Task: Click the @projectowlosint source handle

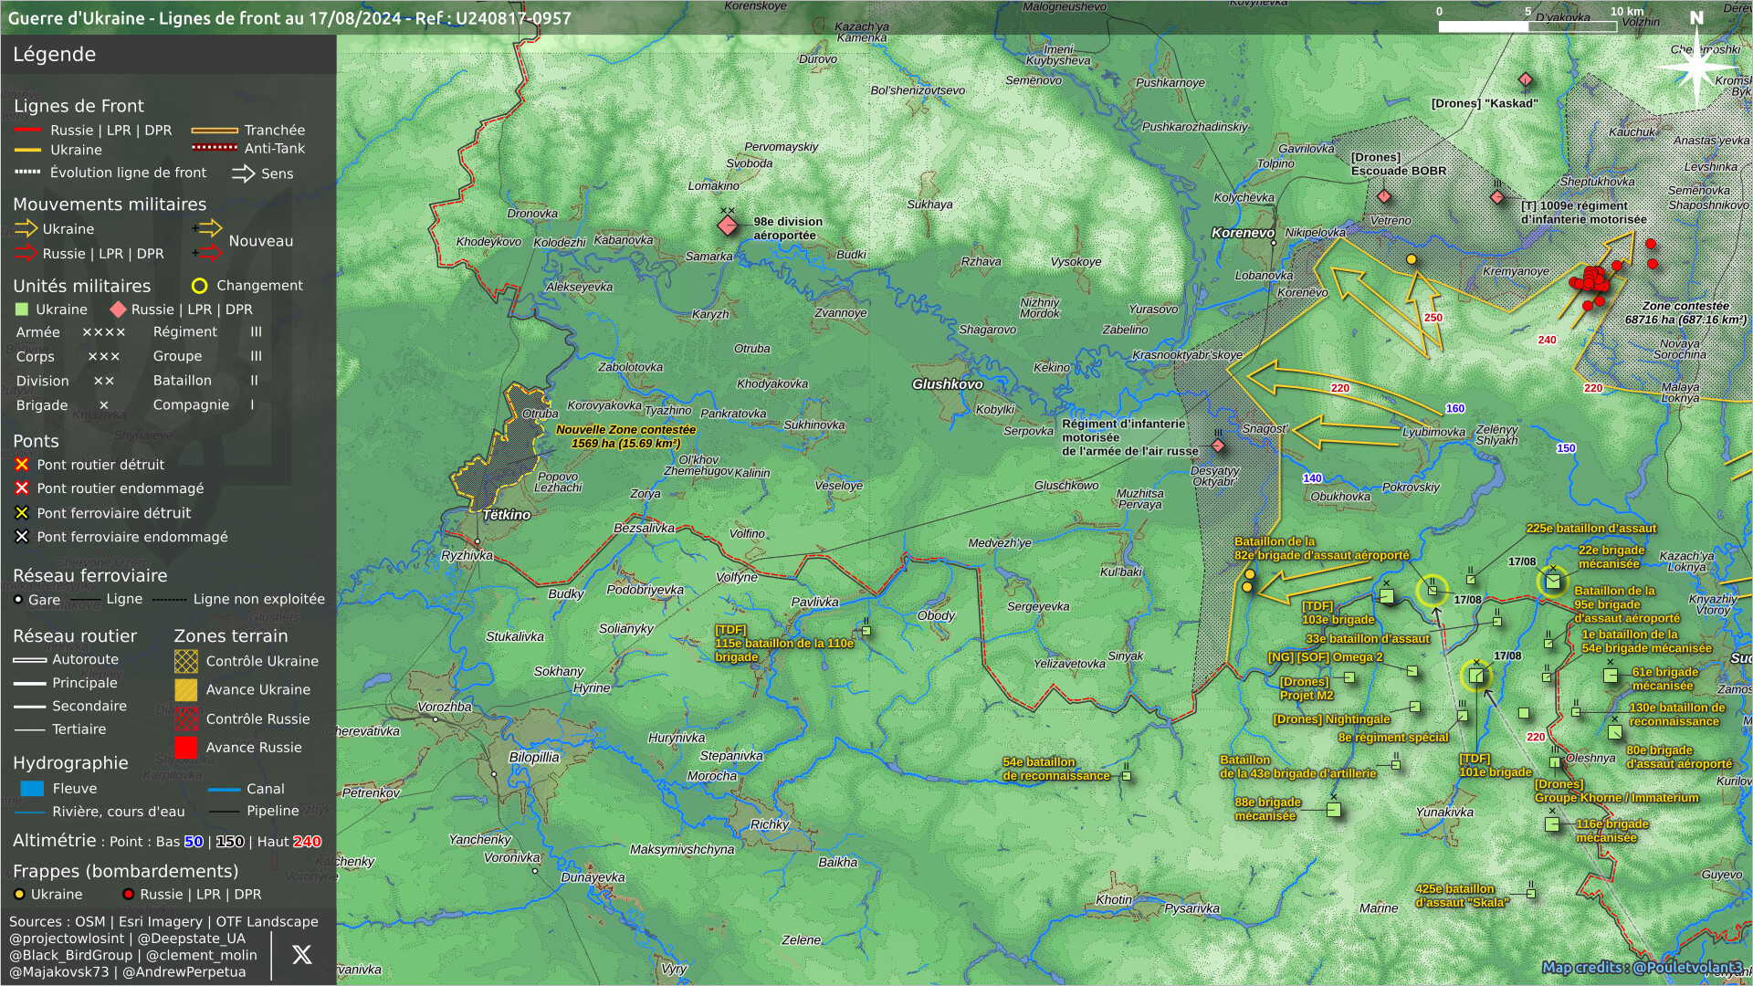Action: click(x=67, y=939)
